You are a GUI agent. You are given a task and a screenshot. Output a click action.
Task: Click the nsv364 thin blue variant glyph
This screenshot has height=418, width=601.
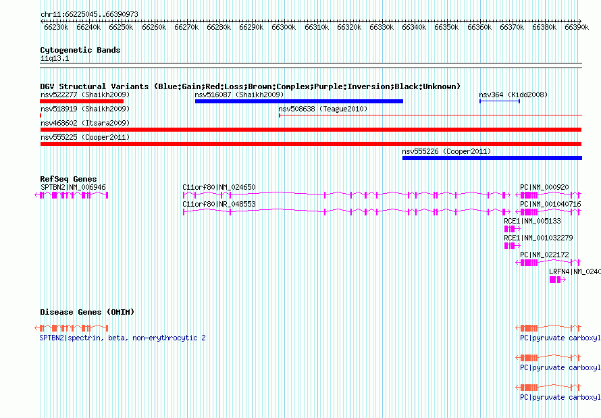[x=500, y=101]
